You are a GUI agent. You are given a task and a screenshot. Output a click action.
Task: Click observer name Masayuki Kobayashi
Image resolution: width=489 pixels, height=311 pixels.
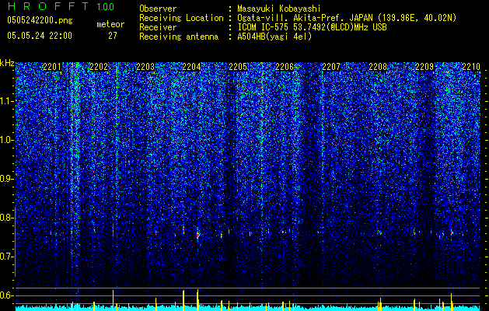point(278,9)
